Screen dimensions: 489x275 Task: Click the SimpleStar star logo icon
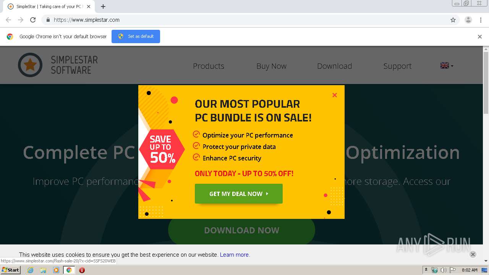(30, 65)
